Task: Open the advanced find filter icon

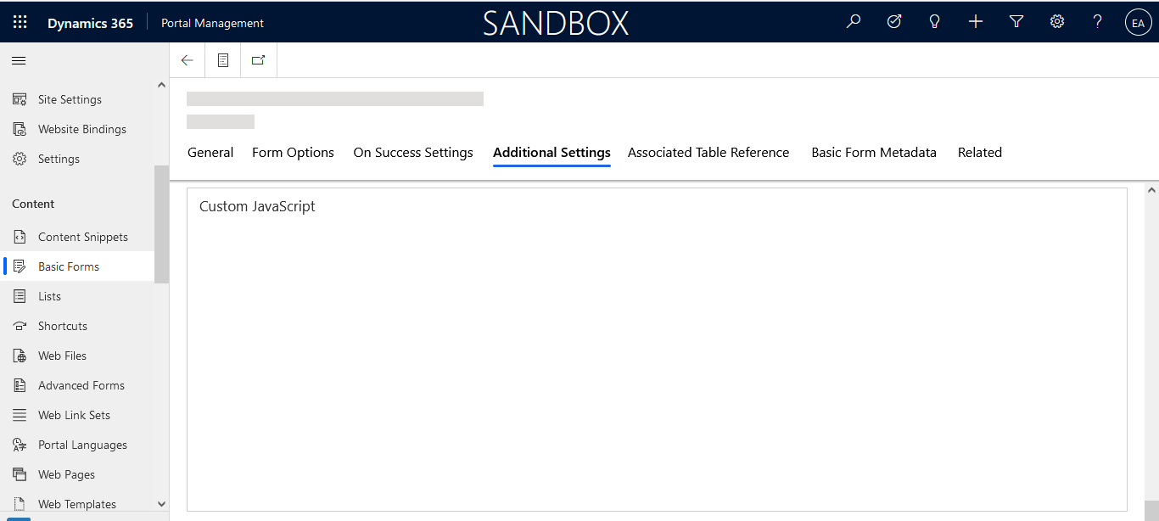Action: tap(1016, 22)
